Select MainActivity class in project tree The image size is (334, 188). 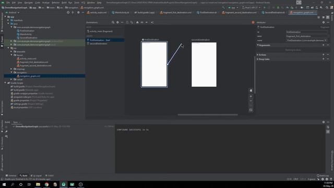click(26, 34)
